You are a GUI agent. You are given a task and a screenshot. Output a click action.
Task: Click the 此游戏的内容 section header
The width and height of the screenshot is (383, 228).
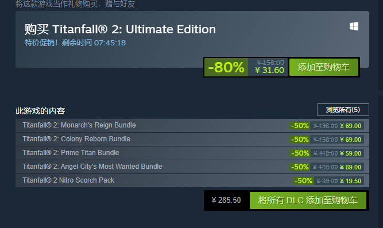click(40, 111)
